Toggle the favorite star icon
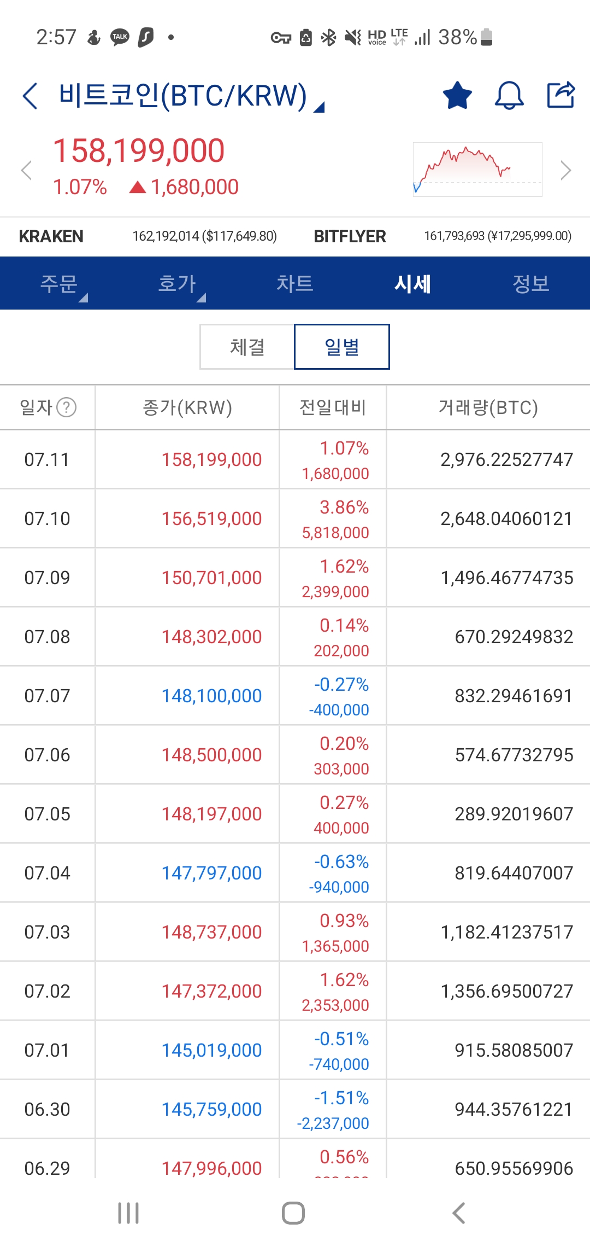Screen dimensions: 590x1247 (x=457, y=96)
